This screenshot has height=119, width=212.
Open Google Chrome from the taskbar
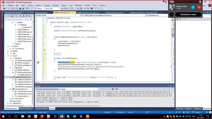click(x=29, y=116)
